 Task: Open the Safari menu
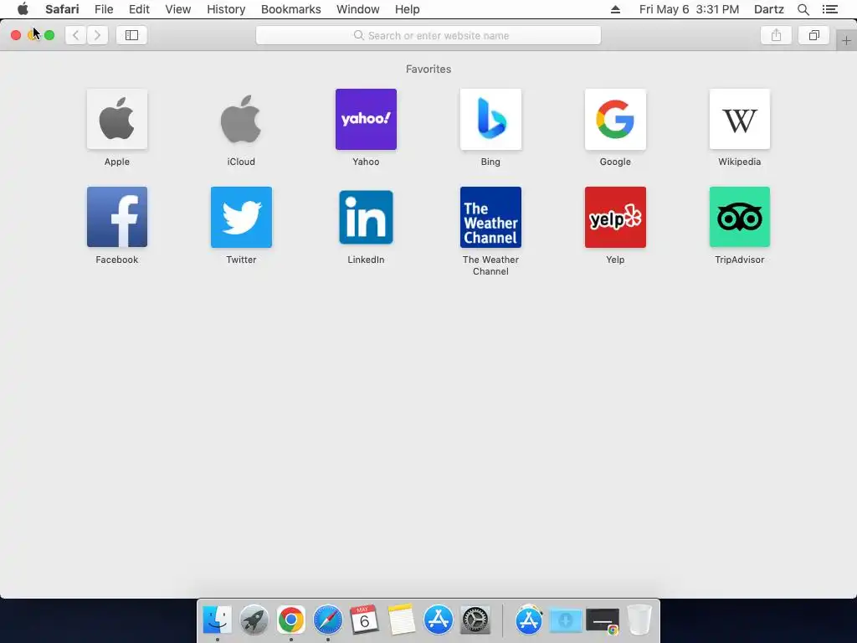pos(62,9)
